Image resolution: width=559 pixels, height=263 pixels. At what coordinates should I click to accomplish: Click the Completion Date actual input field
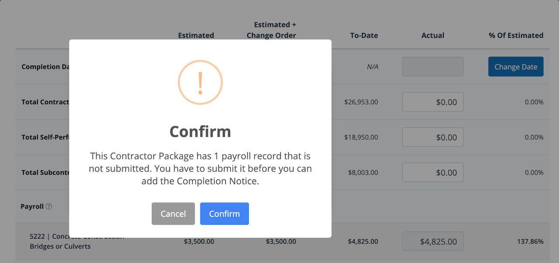click(432, 67)
